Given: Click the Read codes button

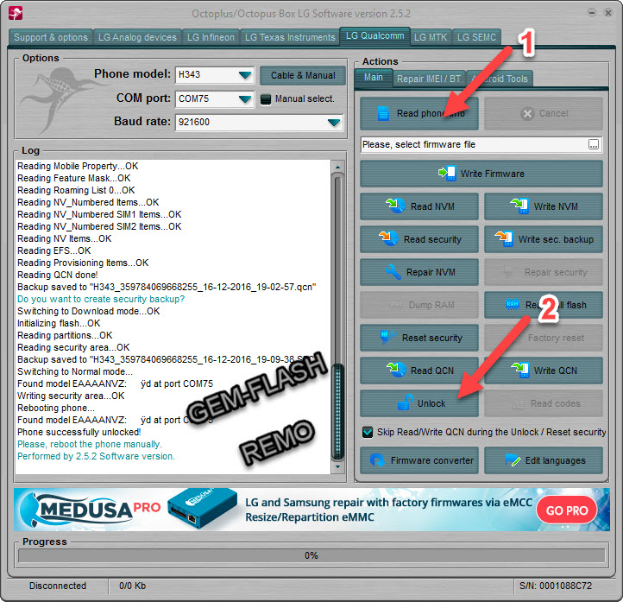Looking at the screenshot, I should [544, 403].
